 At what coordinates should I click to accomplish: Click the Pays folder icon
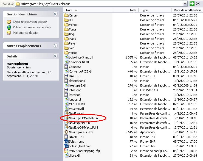point(66,43)
